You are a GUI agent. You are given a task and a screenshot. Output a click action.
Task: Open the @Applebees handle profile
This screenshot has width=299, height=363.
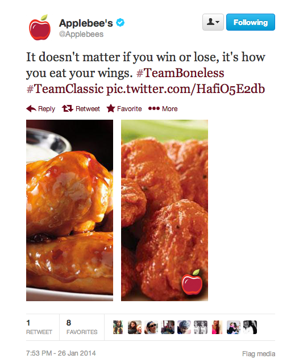click(81, 34)
